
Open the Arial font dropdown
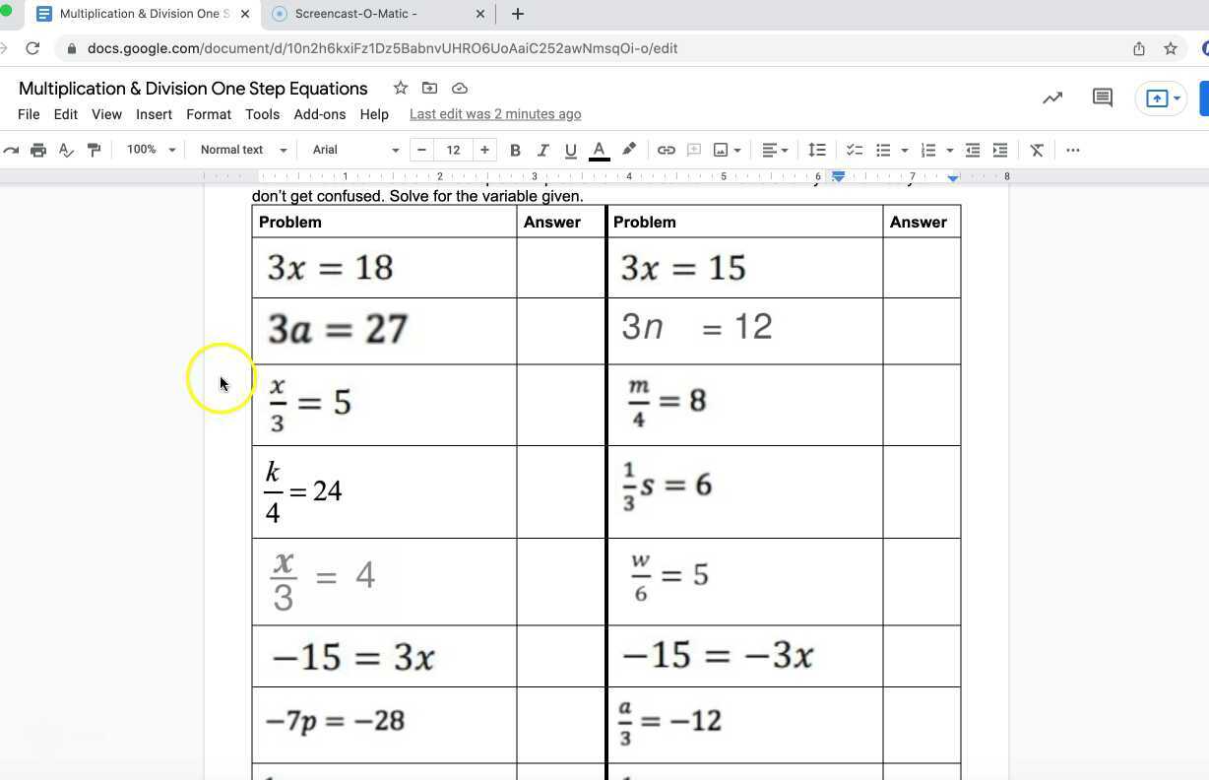pos(355,150)
